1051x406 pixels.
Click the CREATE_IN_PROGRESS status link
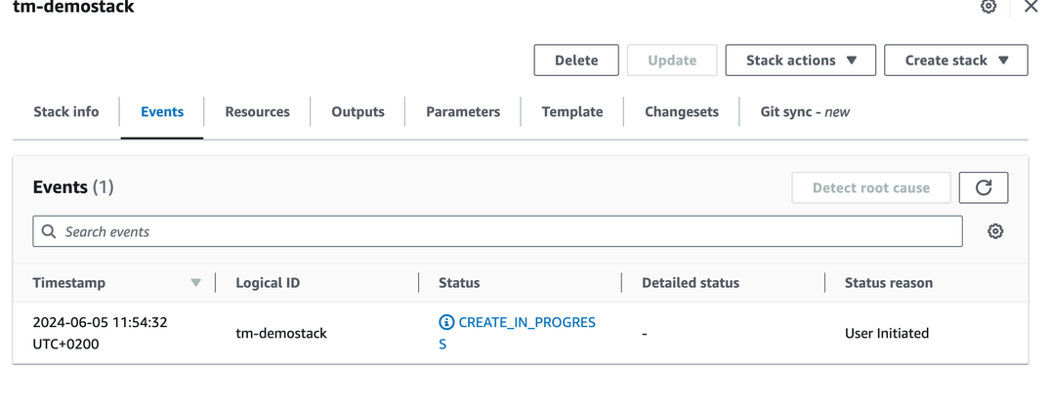coord(525,323)
